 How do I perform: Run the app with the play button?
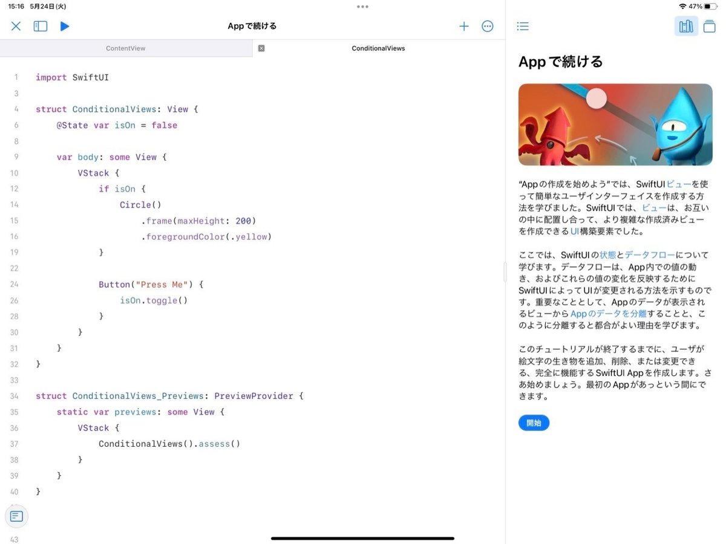pos(65,26)
